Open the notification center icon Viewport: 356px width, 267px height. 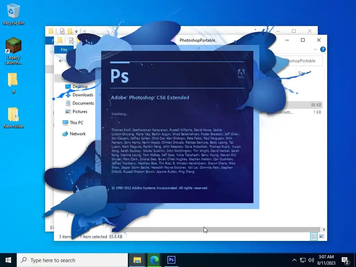345,261
